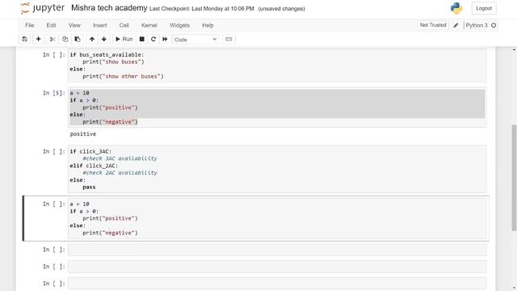
Task: Run the selected cell
Action: [x=124, y=40]
